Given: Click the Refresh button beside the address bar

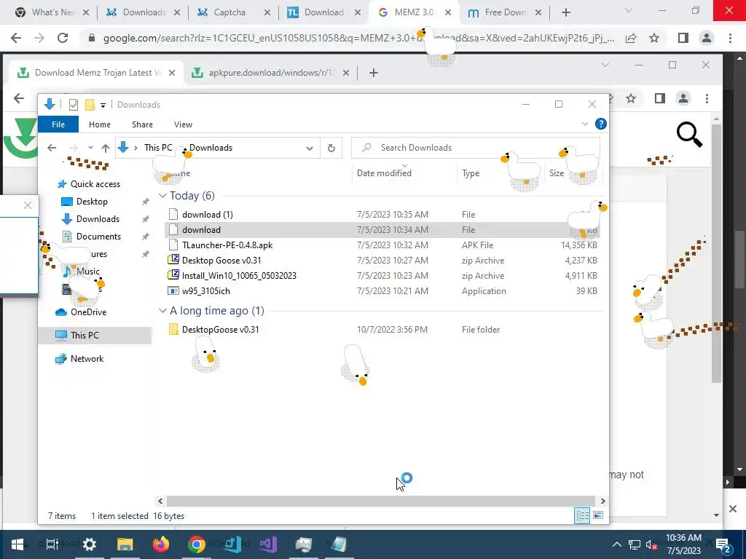Looking at the screenshot, I should pyautogui.click(x=331, y=148).
